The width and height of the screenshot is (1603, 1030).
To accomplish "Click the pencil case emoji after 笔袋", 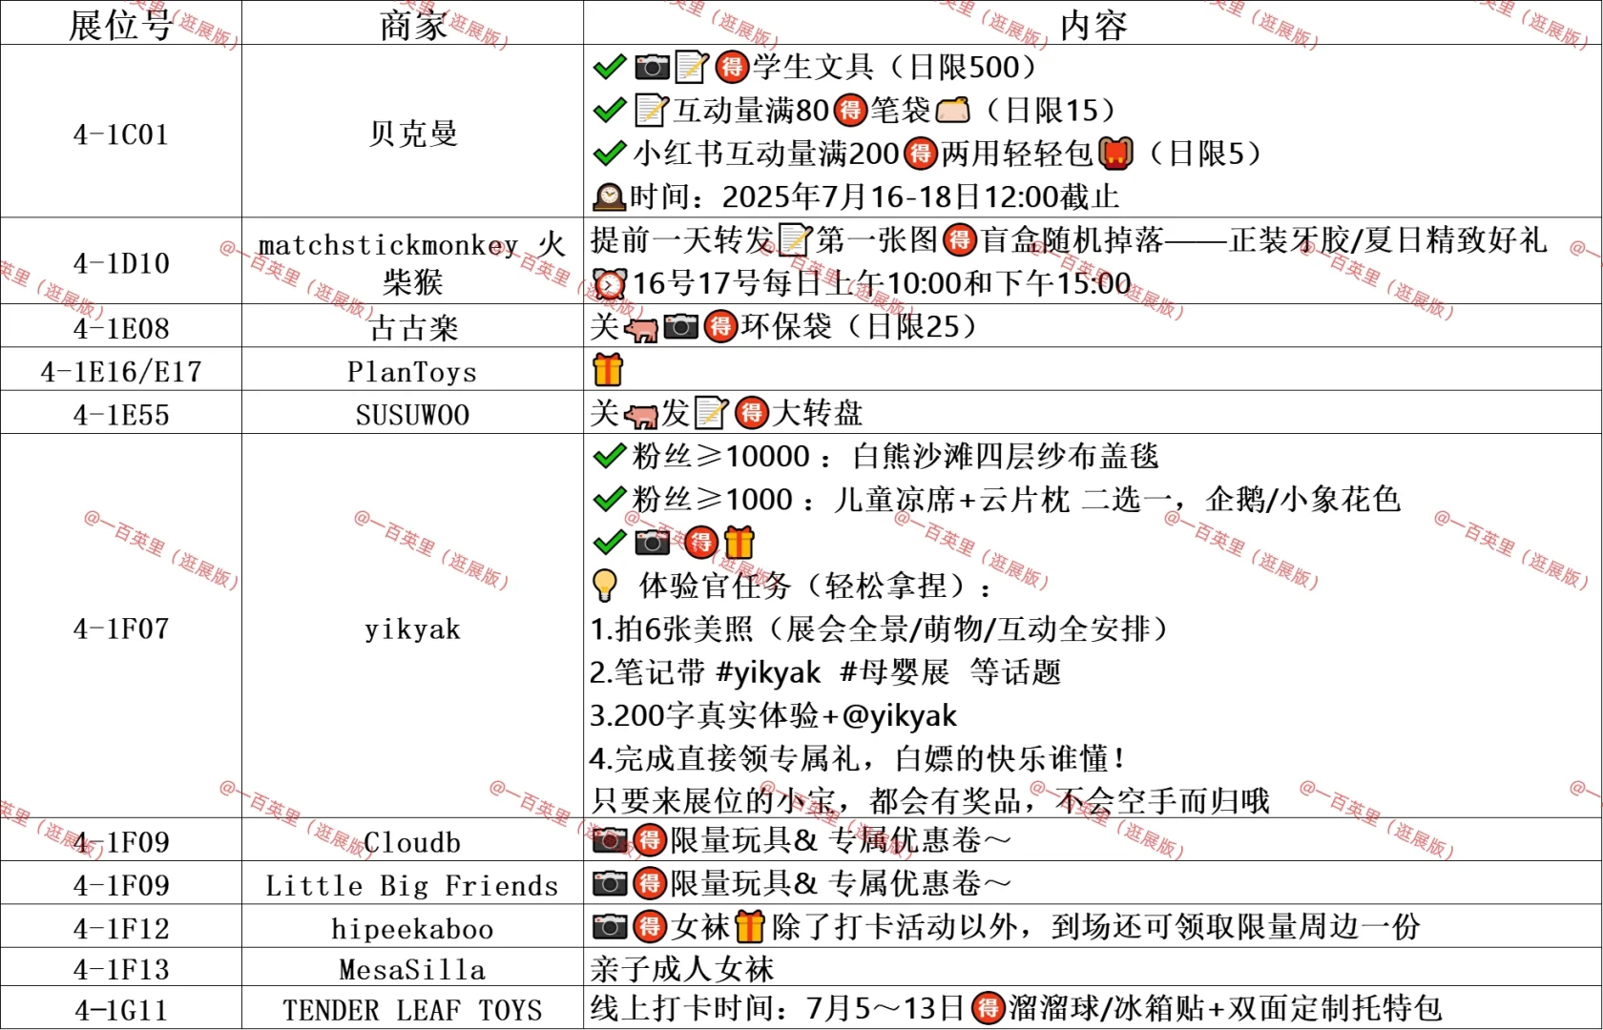I will coord(953,111).
